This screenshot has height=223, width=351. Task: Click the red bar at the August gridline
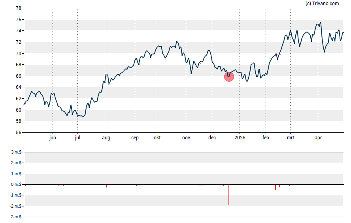pos(106,186)
